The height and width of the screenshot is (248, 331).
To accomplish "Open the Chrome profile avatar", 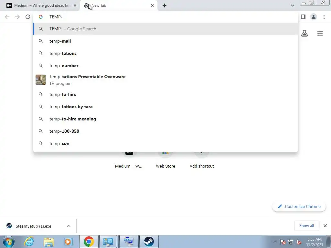I will [x=314, y=17].
